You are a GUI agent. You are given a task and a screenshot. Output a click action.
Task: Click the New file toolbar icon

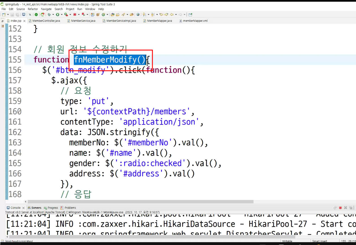(x=3, y=14)
